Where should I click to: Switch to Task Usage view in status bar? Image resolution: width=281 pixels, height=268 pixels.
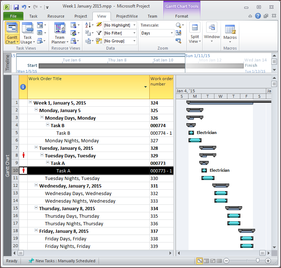click(x=206, y=261)
